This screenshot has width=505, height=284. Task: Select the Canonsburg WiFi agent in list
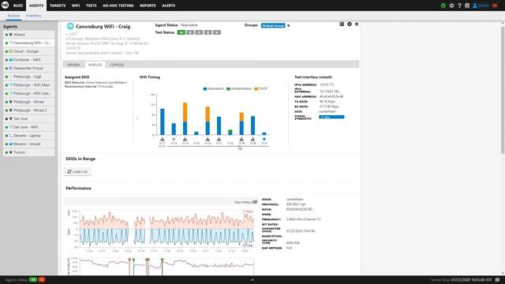coord(29,43)
